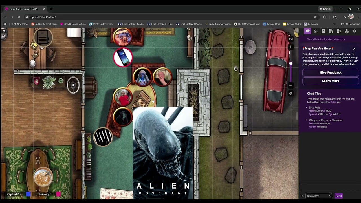Click the address bar URL
The width and height of the screenshot is (361, 203).
click(43, 17)
